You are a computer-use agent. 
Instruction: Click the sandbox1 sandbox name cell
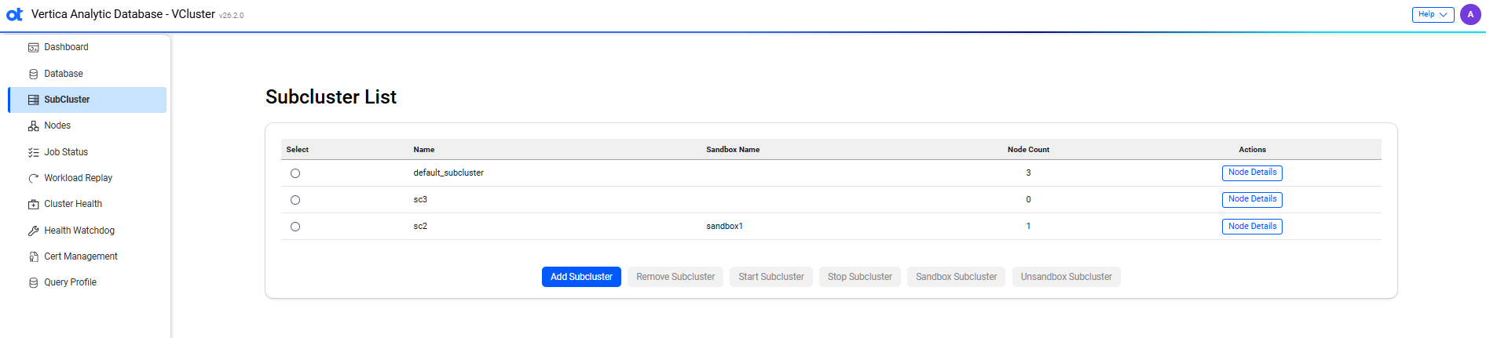[x=724, y=227]
